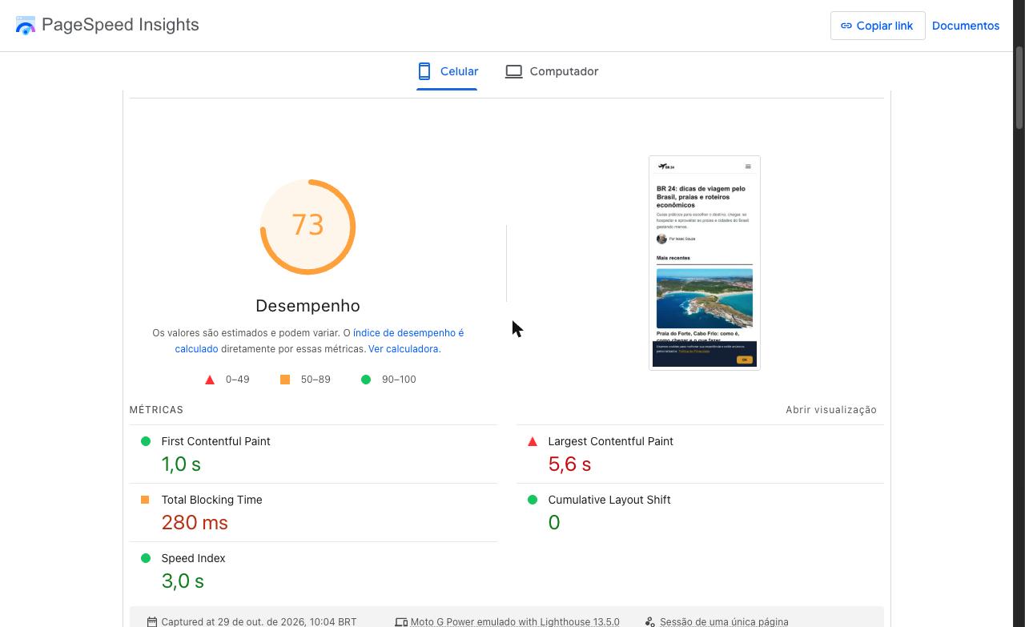Image resolution: width=1025 pixels, height=627 pixels.
Task: Click device icon next to Moto G Power
Action: [401, 621]
